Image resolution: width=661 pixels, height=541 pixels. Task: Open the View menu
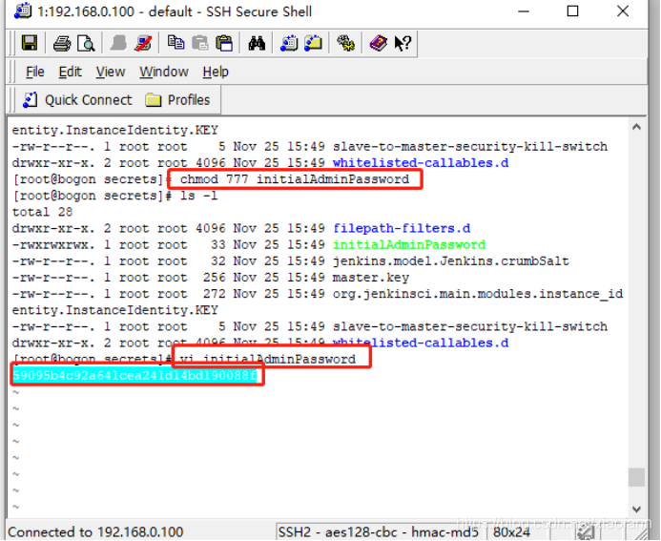111,73
